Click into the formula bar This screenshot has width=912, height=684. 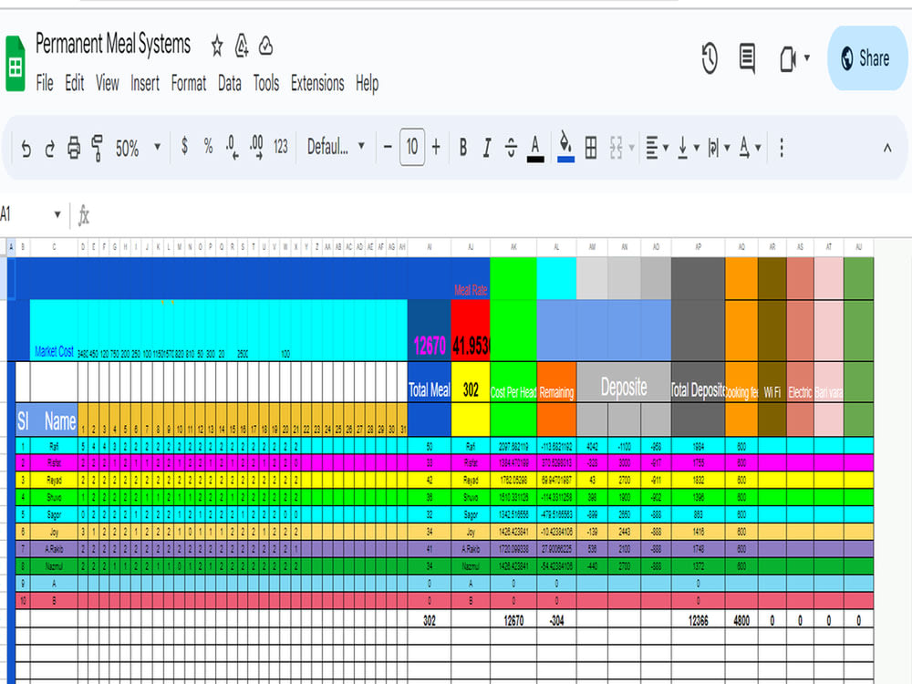pyautogui.click(x=500, y=215)
